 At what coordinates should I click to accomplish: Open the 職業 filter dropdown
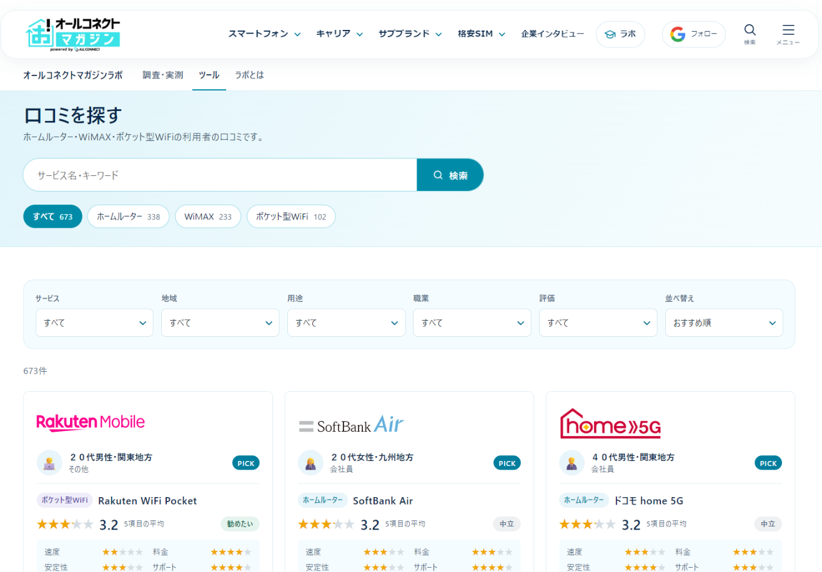pyautogui.click(x=472, y=322)
